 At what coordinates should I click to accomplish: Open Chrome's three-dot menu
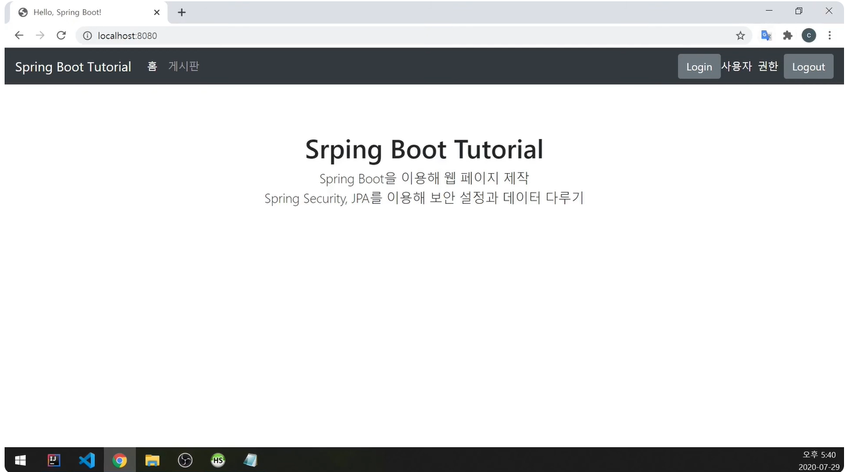tap(830, 35)
